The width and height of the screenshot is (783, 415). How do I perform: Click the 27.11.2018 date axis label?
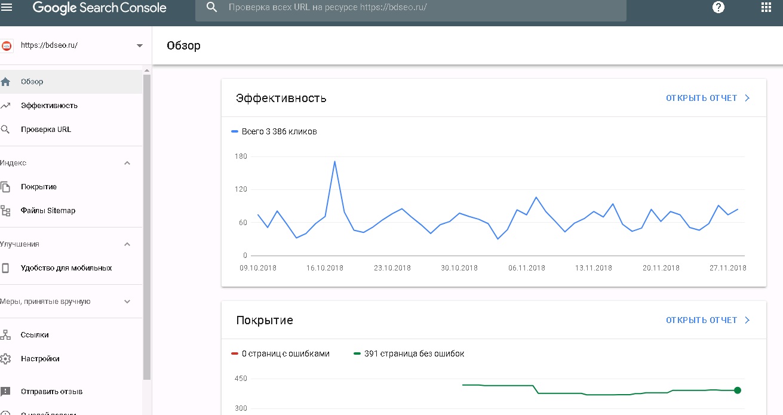tap(728, 268)
